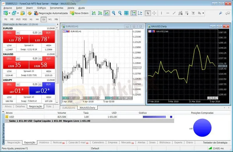233x152 pixels.
Task: Open the search magnifier in toolbar
Action: (220, 13)
